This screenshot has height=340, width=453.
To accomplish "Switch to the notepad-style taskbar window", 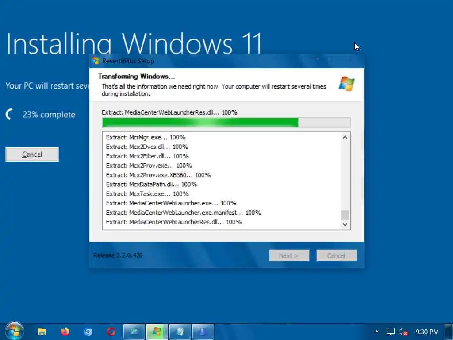I will click(180, 331).
